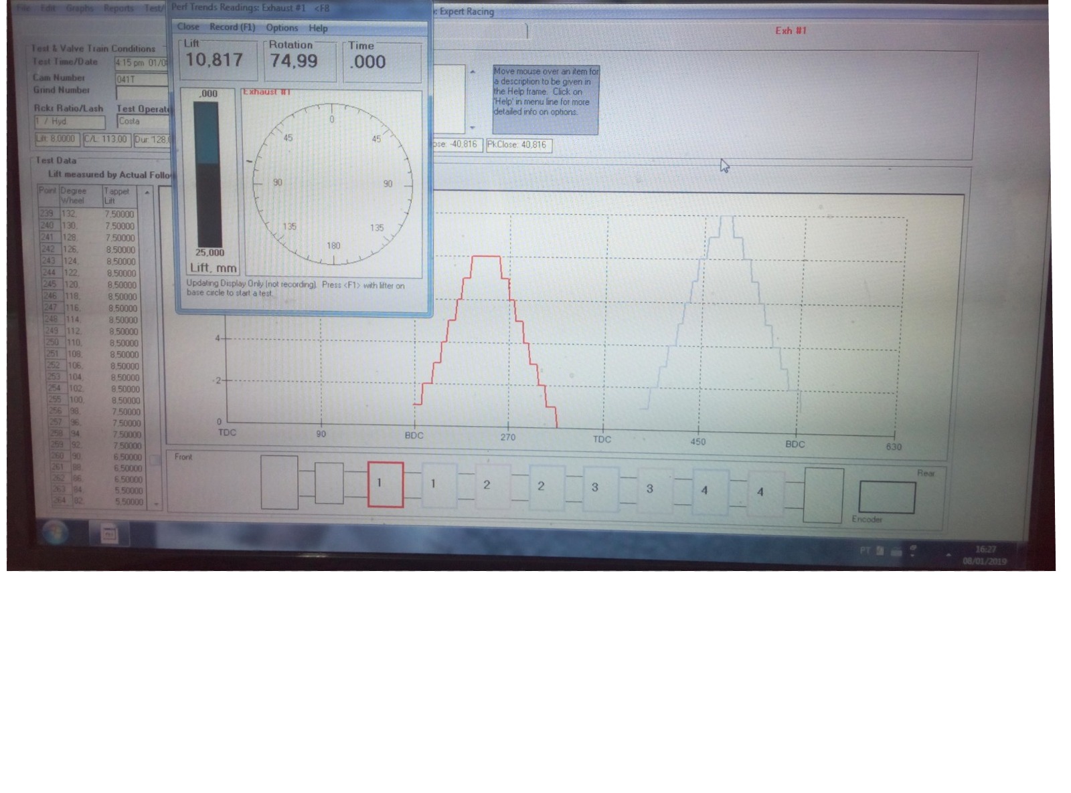
Task: Click the Lift readout 10,817
Action: click(x=214, y=60)
